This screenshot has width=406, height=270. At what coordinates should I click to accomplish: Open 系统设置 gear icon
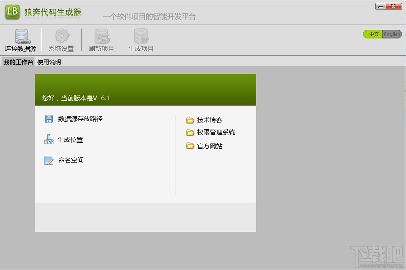61,36
